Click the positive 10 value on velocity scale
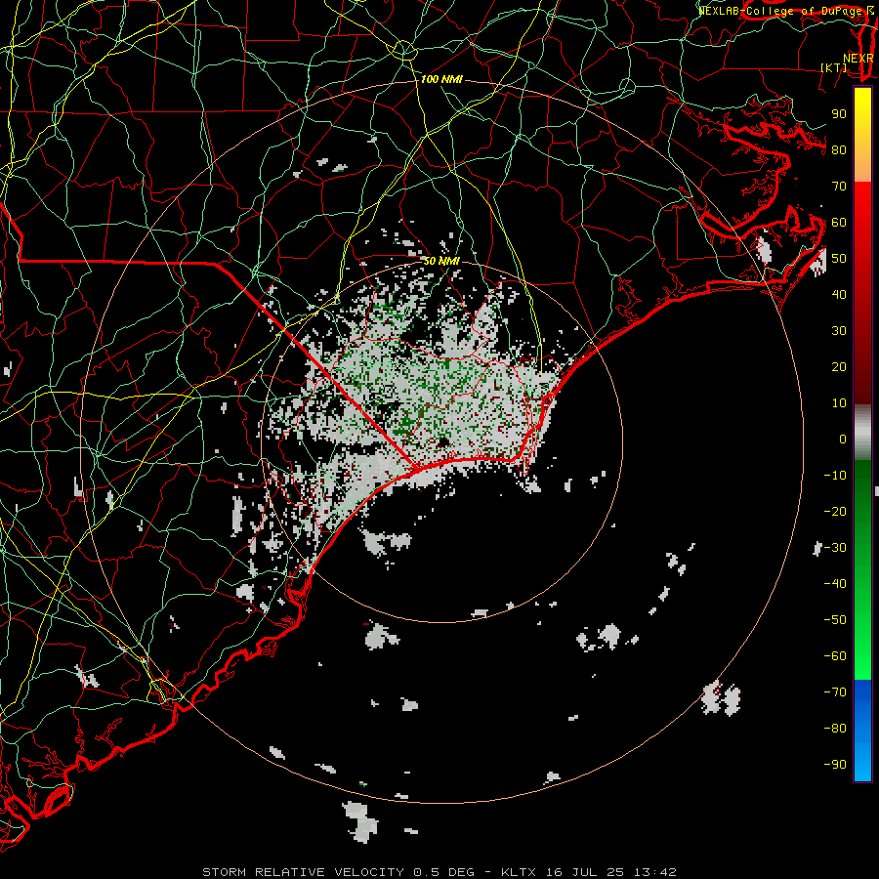The height and width of the screenshot is (879, 879). tap(839, 403)
